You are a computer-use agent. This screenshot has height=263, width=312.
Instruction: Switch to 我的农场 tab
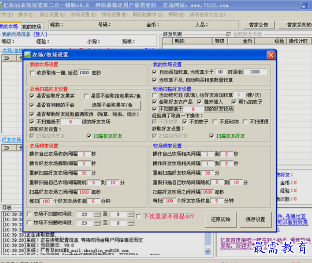click(9, 26)
